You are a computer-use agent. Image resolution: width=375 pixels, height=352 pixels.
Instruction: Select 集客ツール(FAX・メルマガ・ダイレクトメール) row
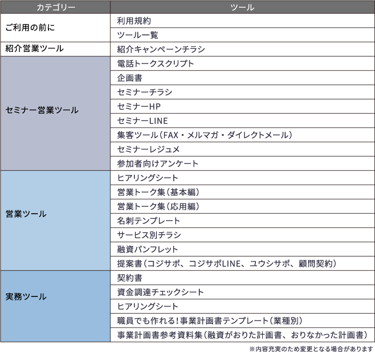(243, 135)
